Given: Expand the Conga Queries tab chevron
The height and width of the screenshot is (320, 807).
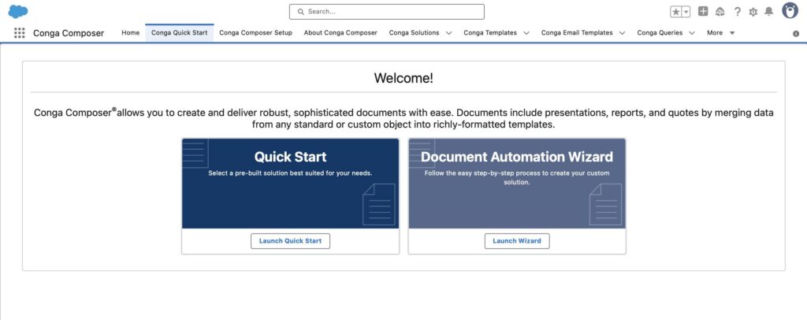Looking at the screenshot, I should coord(691,33).
